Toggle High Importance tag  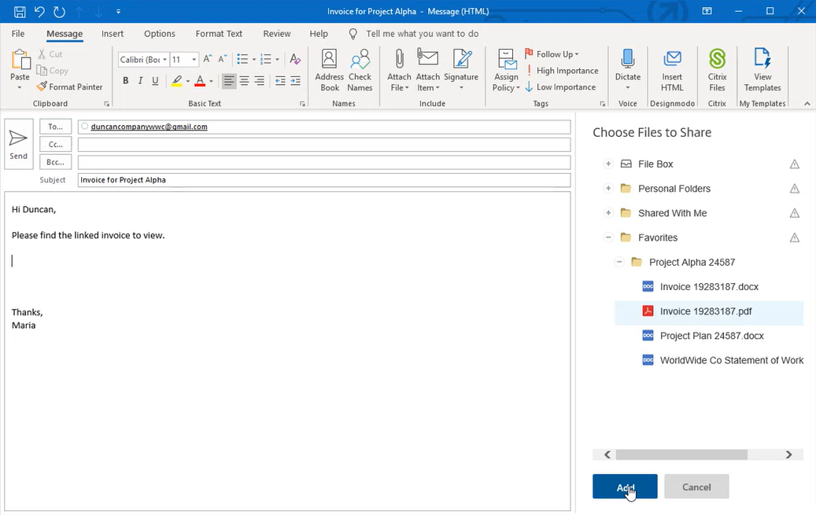pyautogui.click(x=562, y=71)
